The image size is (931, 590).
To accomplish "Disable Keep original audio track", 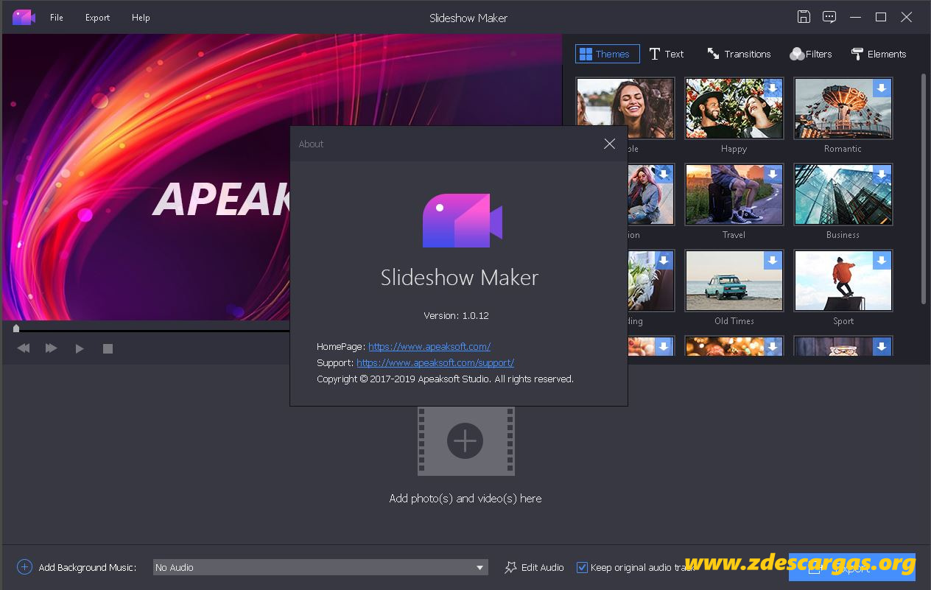I will (x=582, y=567).
